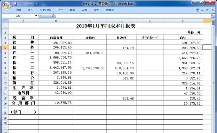Switch to the 视图 tab
Image resolution: width=217 pixels, height=133 pixels.
[97, 10]
